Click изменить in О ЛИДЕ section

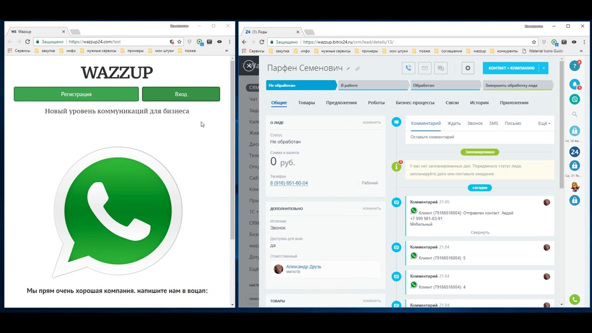(371, 123)
